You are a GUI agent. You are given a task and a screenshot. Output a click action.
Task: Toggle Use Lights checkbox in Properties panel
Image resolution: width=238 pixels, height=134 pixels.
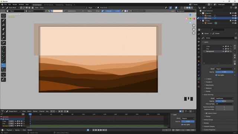pyautogui.click(x=216, y=75)
